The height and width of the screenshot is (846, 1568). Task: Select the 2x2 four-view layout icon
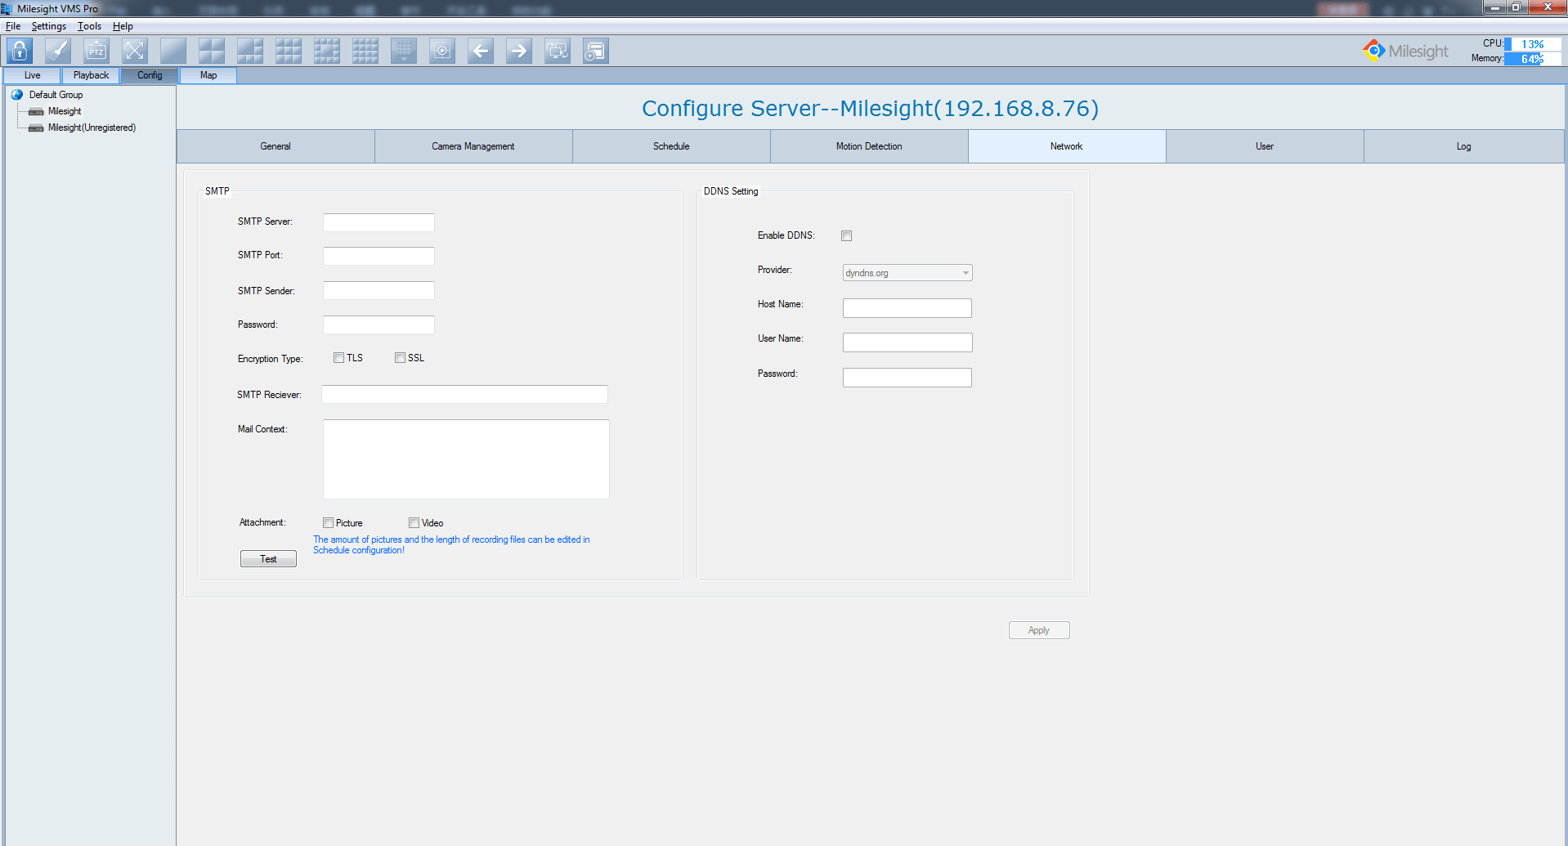click(212, 51)
